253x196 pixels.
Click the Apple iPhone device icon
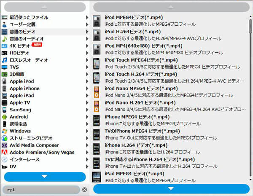tap(5, 89)
